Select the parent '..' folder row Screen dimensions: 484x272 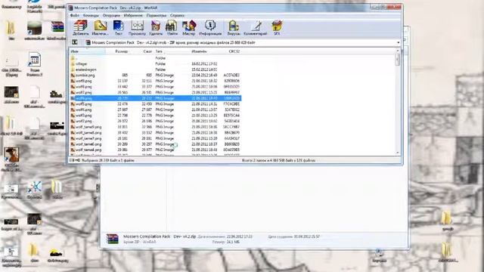pos(155,58)
